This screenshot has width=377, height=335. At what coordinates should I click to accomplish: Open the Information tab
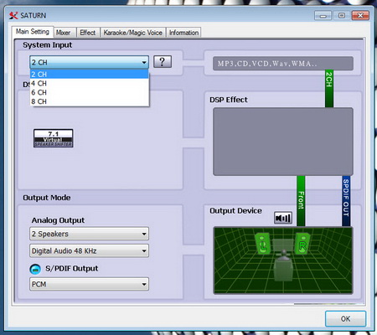pyautogui.click(x=183, y=33)
